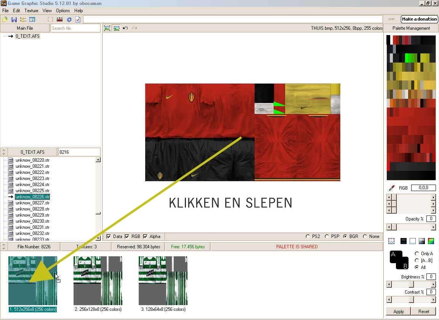This screenshot has width=439, height=320.
Task: Select the Only A radio option
Action: [417, 253]
